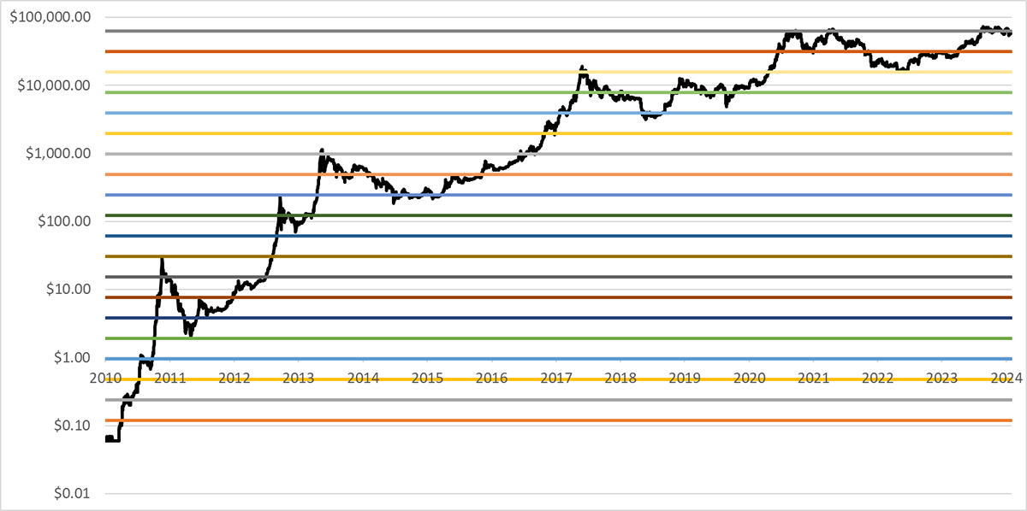The width and height of the screenshot is (1027, 511).
Task: Click the 2021 year label on the x-axis
Action: 814,377
